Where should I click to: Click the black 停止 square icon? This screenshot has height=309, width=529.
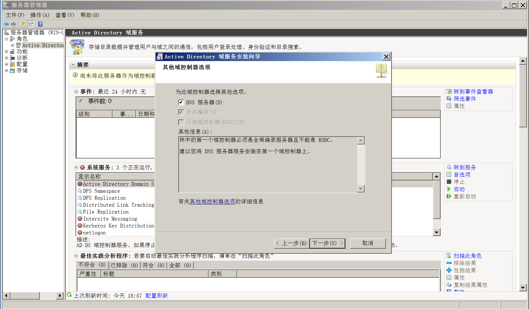tap(449, 182)
